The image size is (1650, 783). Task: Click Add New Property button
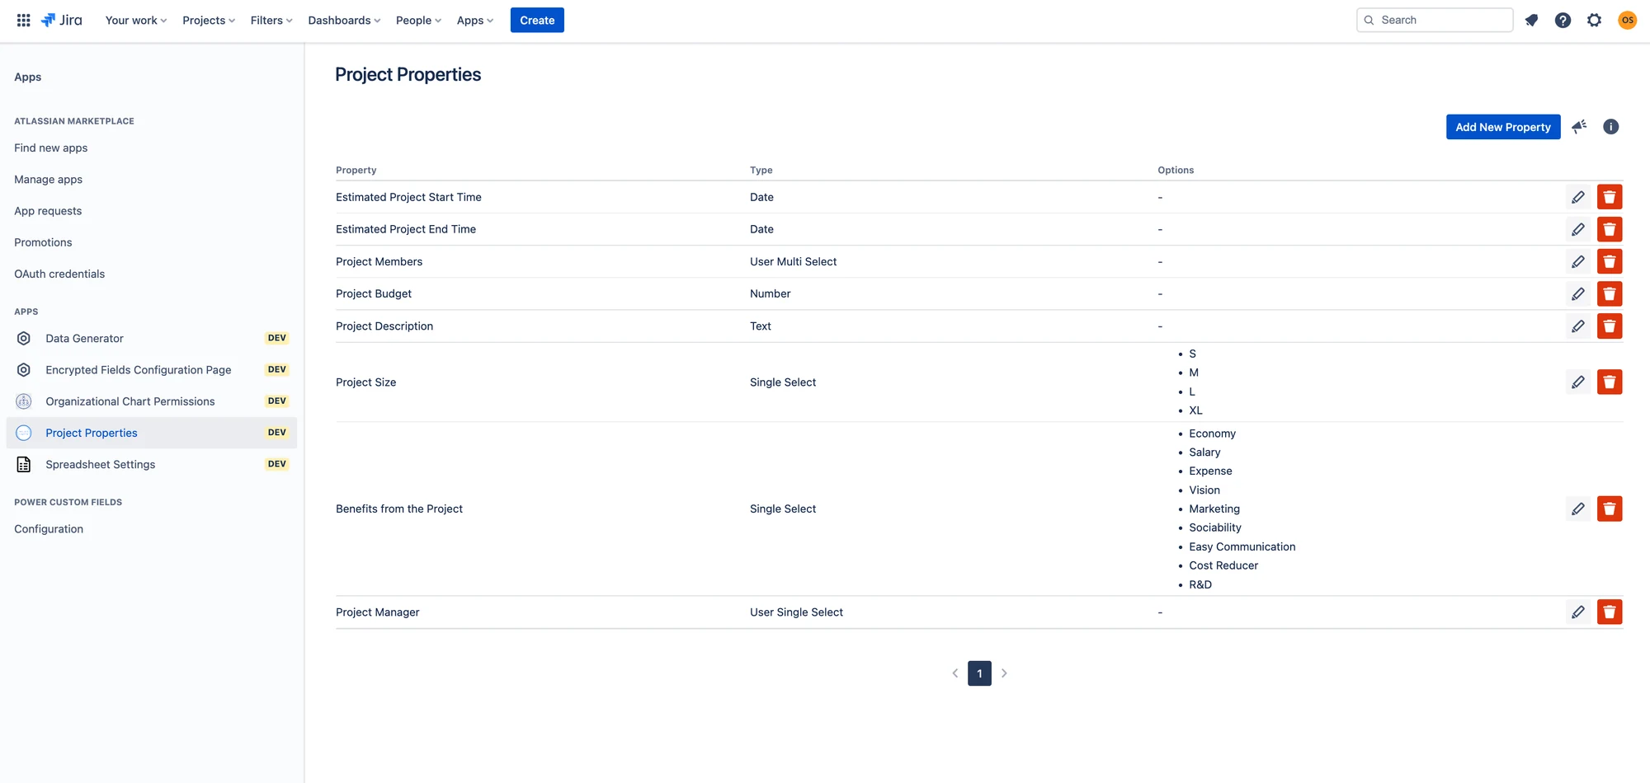pos(1503,127)
